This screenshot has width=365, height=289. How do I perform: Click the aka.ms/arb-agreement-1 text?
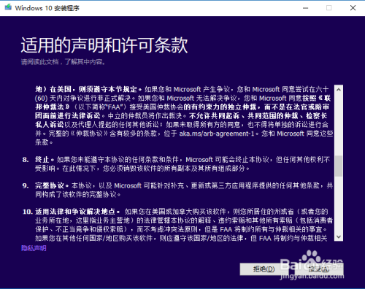tap(217, 134)
